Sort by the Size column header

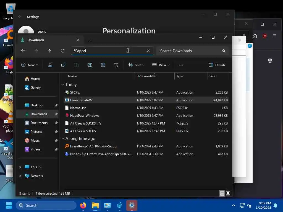212,76
